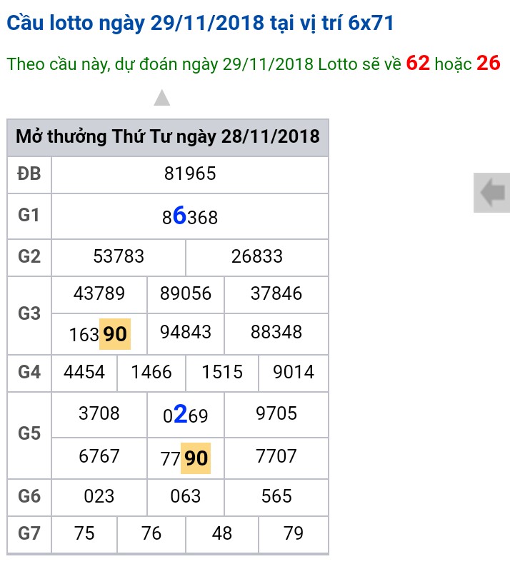510x564 pixels.
Task: Click G3 result 89056
Action: click(x=185, y=293)
